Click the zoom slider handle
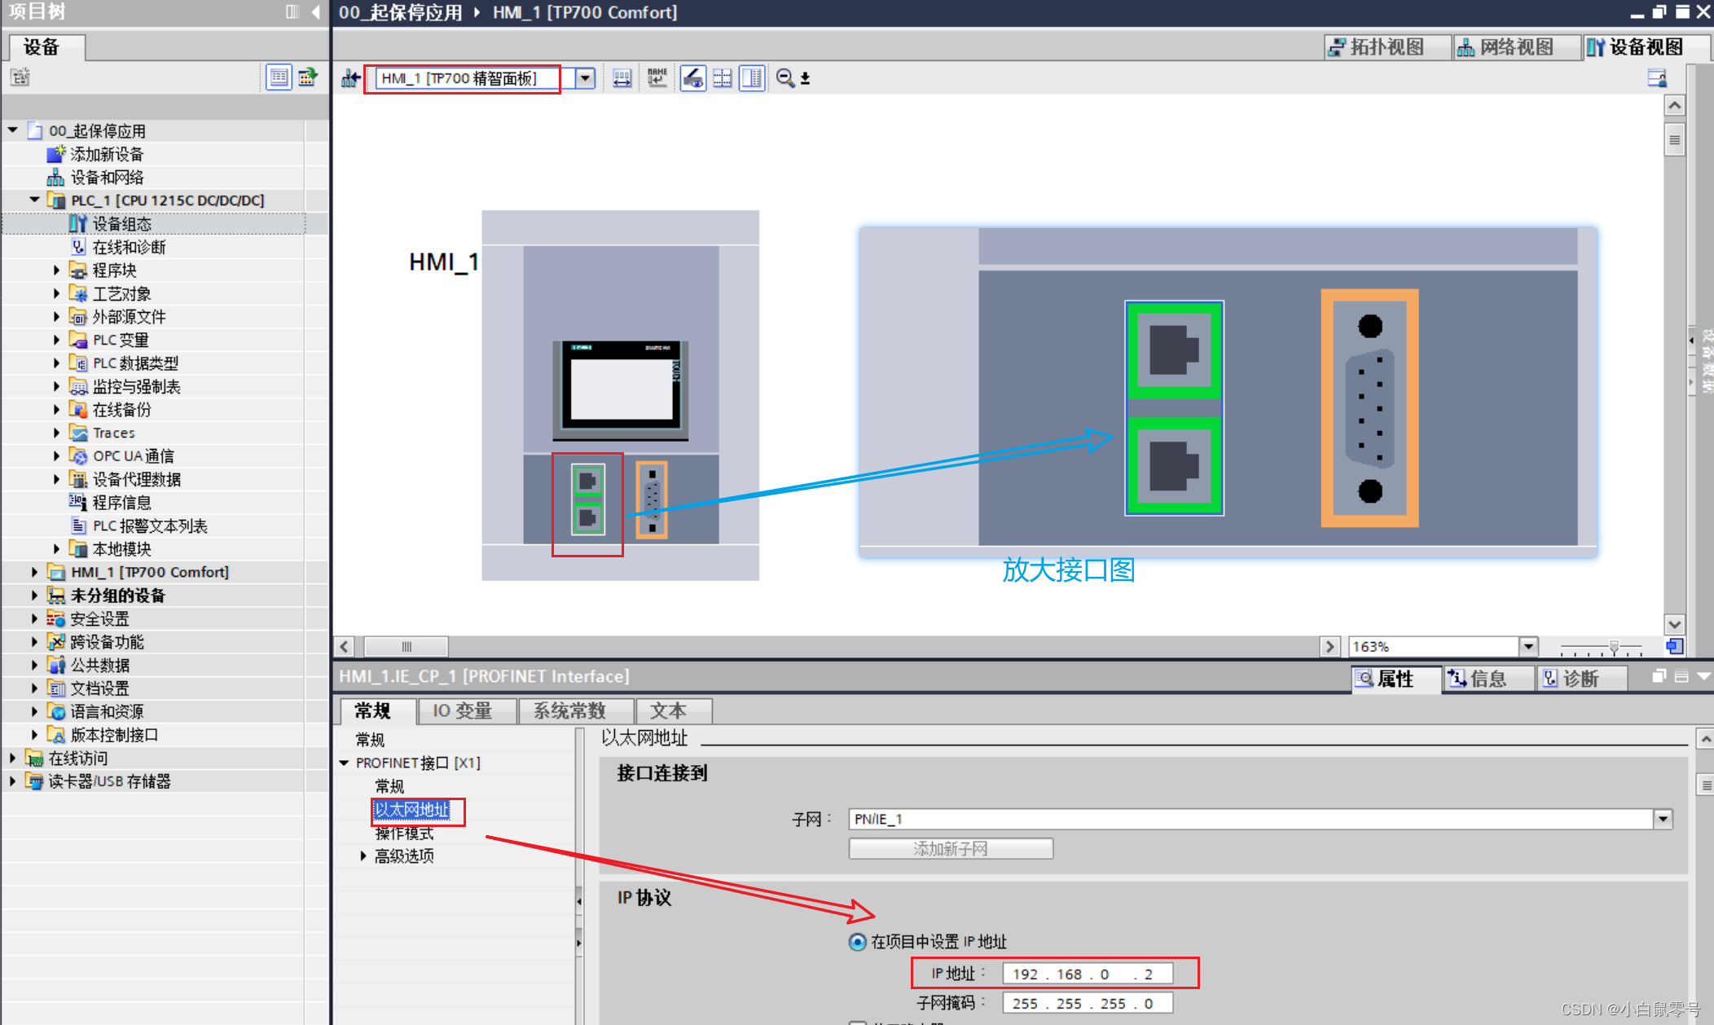 click(x=1614, y=647)
